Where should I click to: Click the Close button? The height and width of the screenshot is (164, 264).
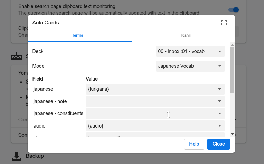click(218, 144)
